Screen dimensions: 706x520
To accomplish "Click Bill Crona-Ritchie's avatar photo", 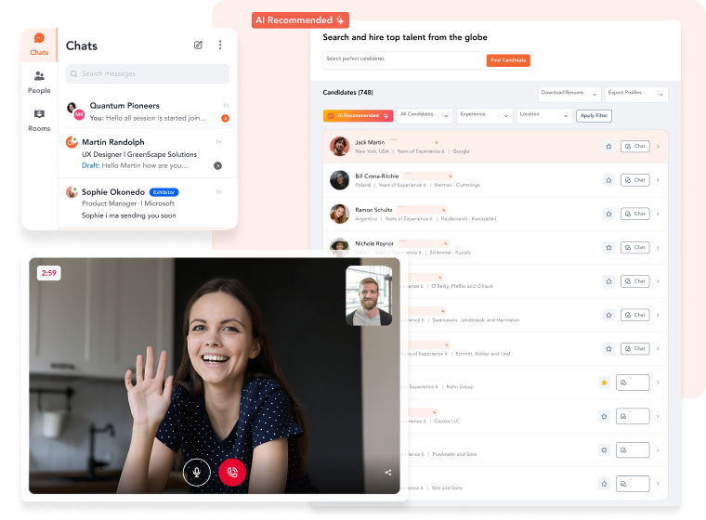I will click(x=339, y=180).
